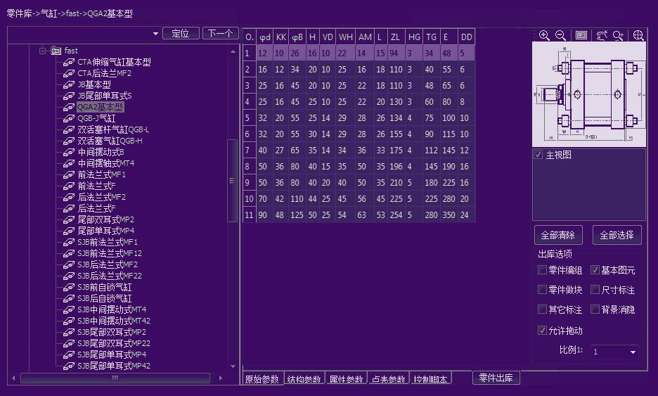Image resolution: width=658 pixels, height=396 pixels.
Task: Click the dynamic zoom plus/minus icon
Action: tap(618, 35)
